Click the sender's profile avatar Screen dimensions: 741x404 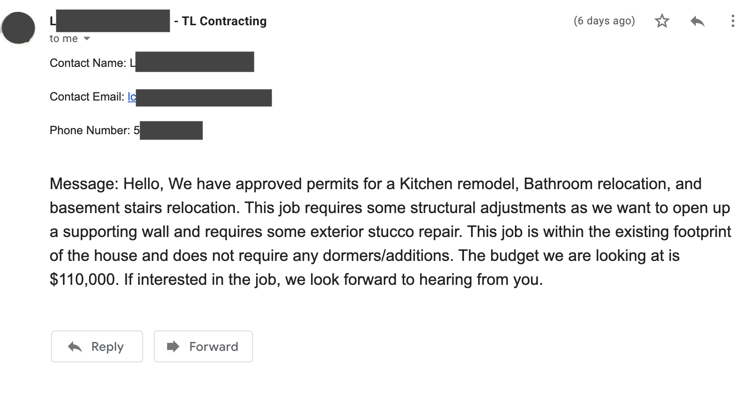pyautogui.click(x=19, y=28)
